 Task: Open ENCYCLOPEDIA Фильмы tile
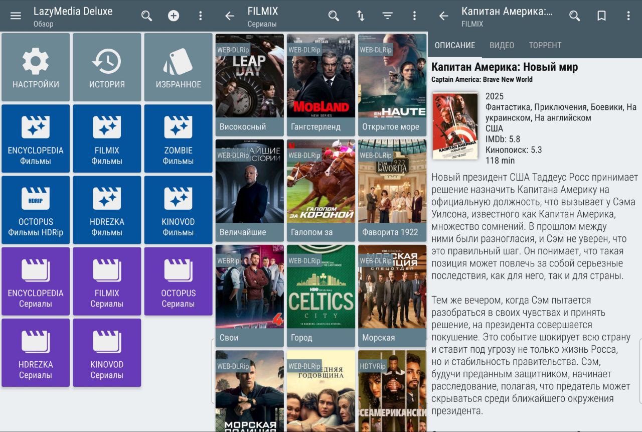click(x=36, y=138)
